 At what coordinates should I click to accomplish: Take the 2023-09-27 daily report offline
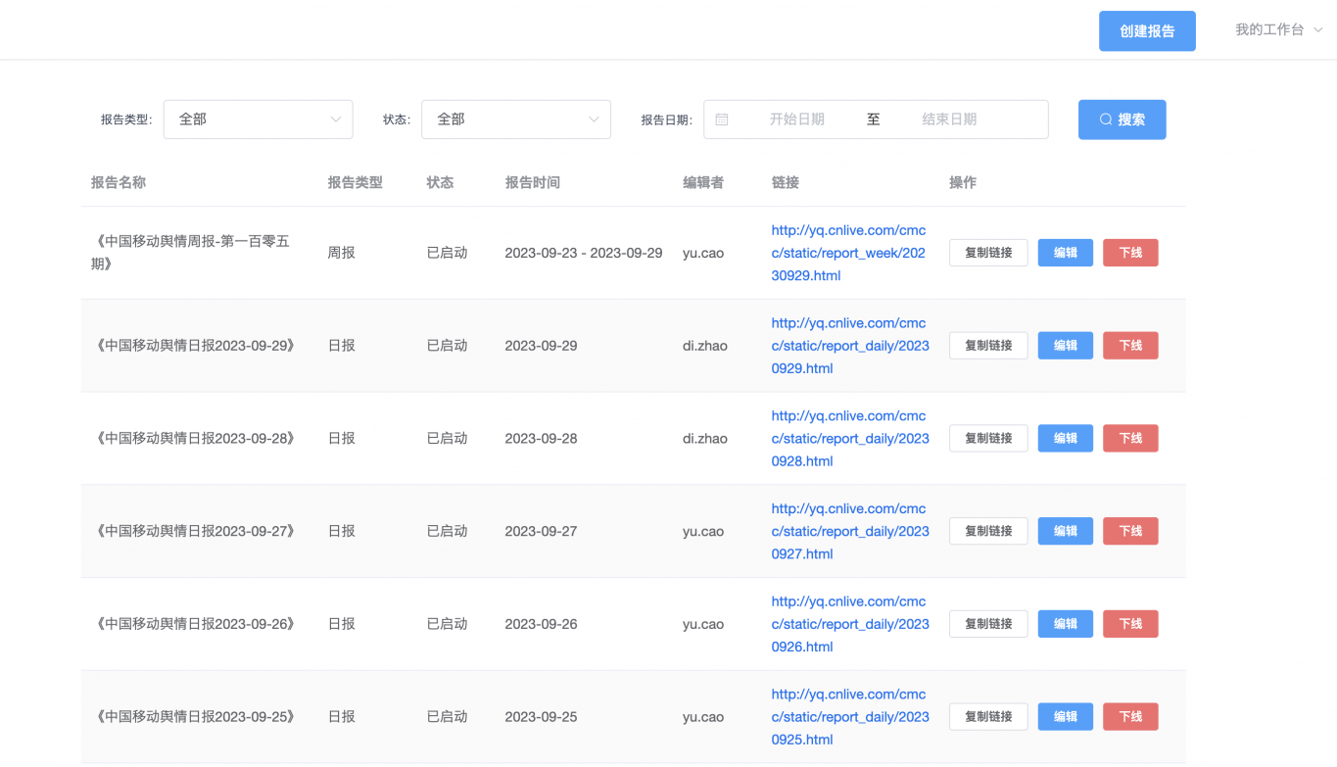coord(1130,531)
